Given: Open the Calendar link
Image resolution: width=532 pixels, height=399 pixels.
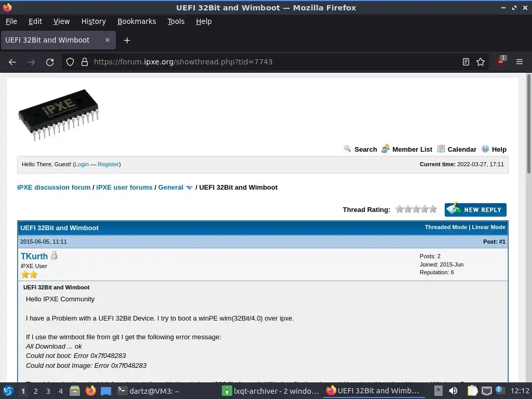Looking at the screenshot, I should click(x=462, y=149).
